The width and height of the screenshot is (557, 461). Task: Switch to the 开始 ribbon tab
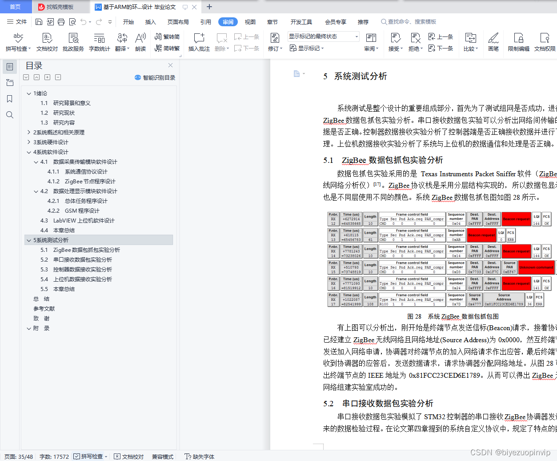pos(128,22)
